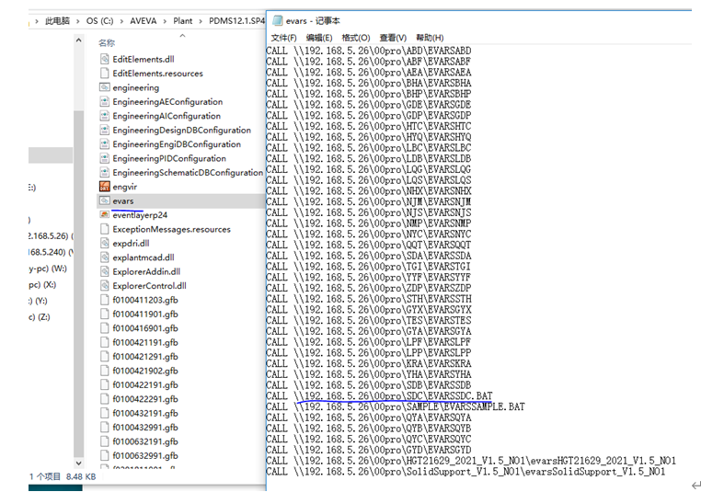Click PDMS12.1.SP4 in the address path
The width and height of the screenshot is (701, 492).
pos(237,21)
